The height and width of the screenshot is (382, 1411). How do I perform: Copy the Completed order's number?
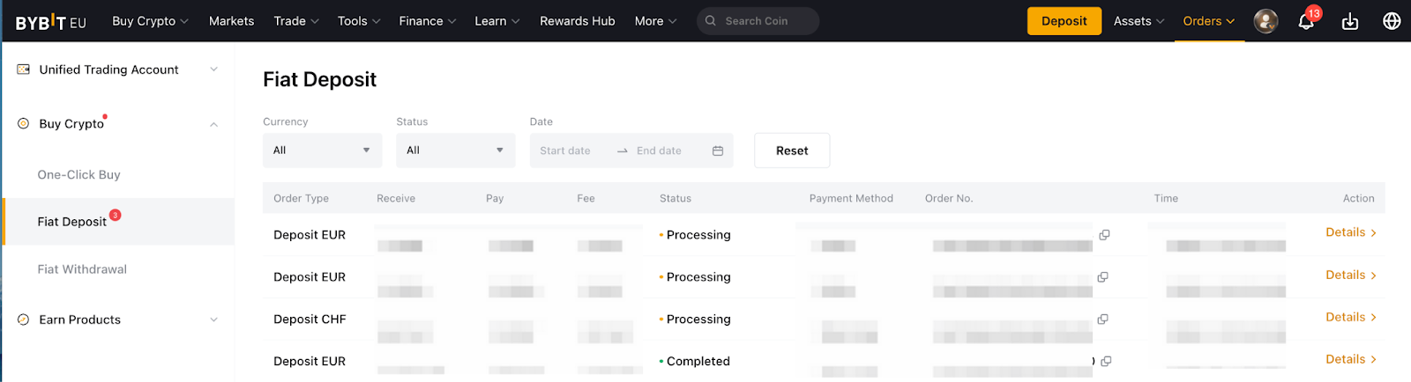[1106, 362]
